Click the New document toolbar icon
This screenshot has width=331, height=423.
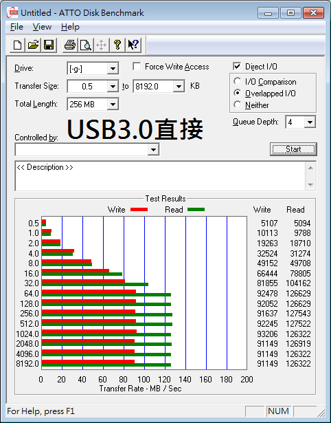pos(17,45)
